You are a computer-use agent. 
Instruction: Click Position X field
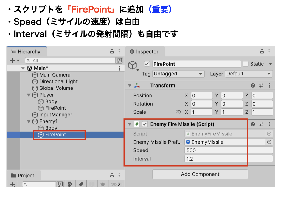pos(202,95)
